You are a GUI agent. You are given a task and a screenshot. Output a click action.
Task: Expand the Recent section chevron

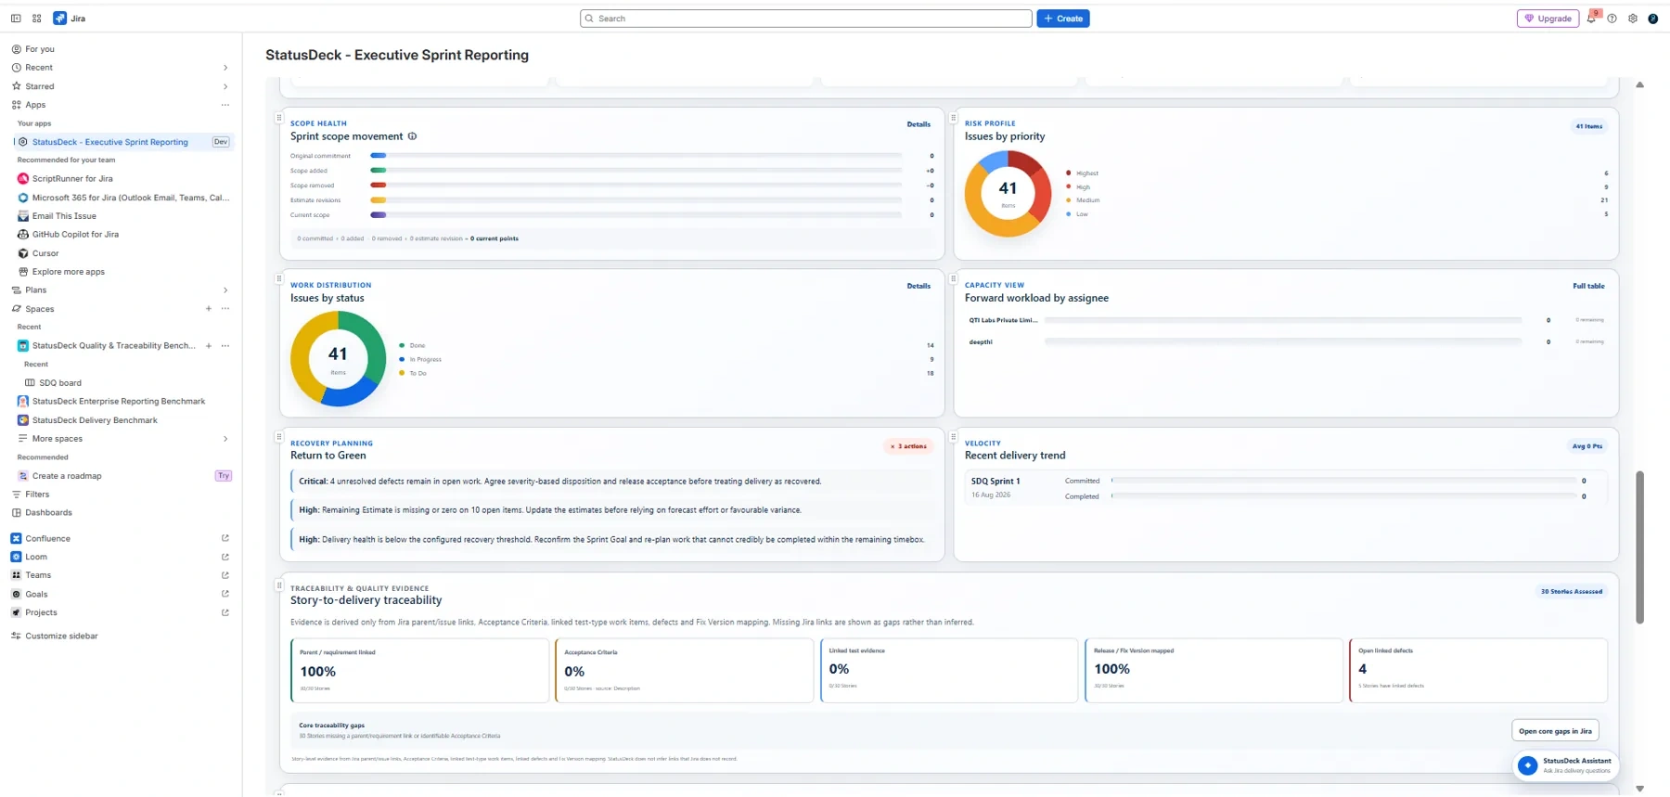click(225, 68)
